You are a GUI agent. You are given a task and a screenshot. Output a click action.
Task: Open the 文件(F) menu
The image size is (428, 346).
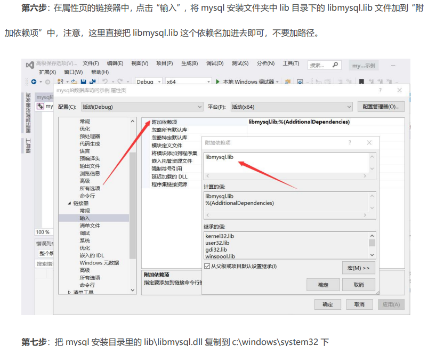tap(91, 63)
